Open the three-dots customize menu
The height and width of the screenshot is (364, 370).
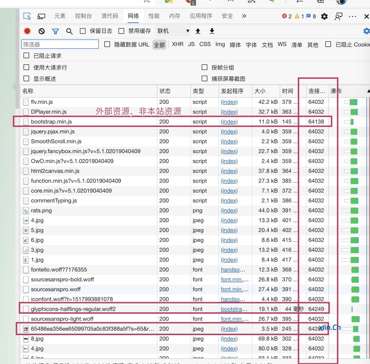tap(352, 16)
